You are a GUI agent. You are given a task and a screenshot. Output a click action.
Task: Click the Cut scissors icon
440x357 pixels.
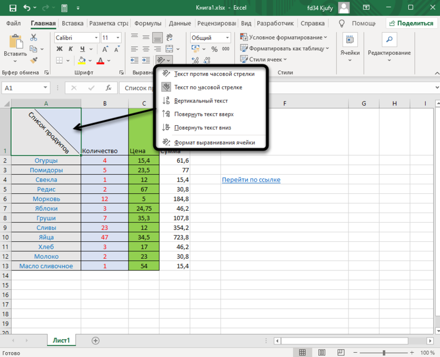pyautogui.click(x=33, y=37)
